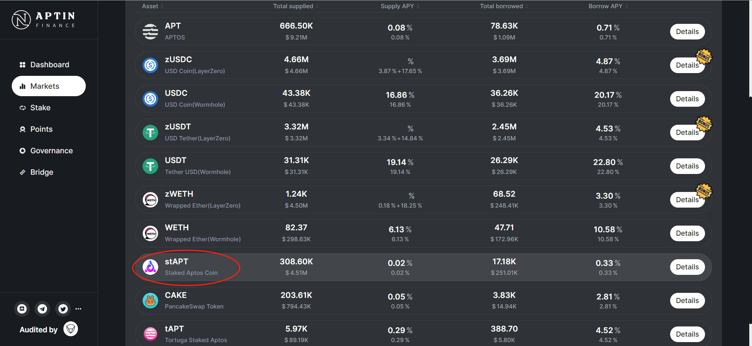
Task: Click the zWETH token icon
Action: click(x=150, y=200)
